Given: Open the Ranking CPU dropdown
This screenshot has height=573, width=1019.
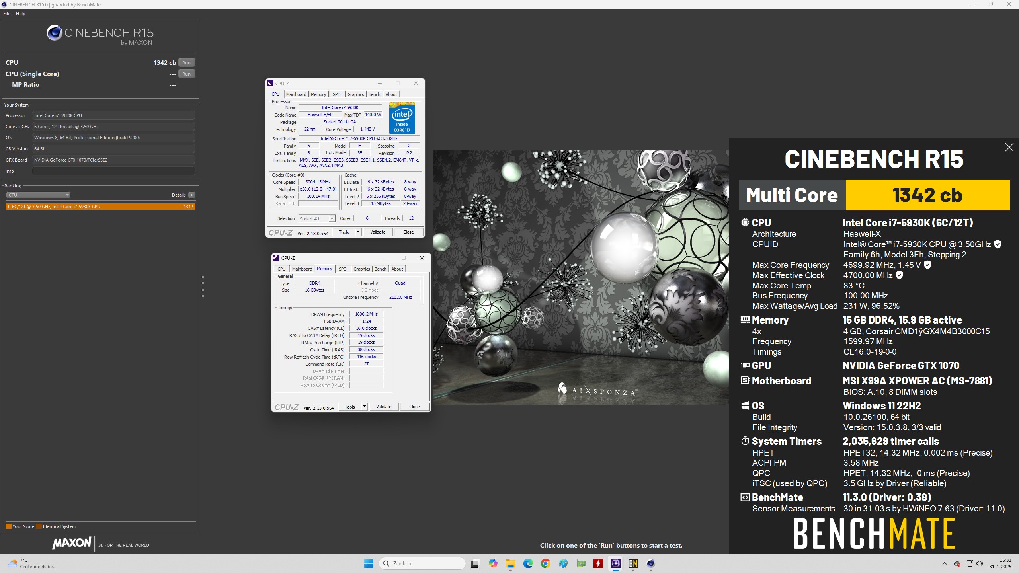Looking at the screenshot, I should tap(38, 195).
